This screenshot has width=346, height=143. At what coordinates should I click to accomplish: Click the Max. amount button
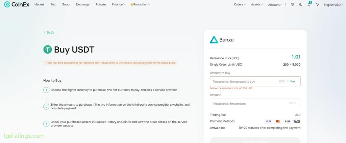pyautogui.click(x=293, y=81)
